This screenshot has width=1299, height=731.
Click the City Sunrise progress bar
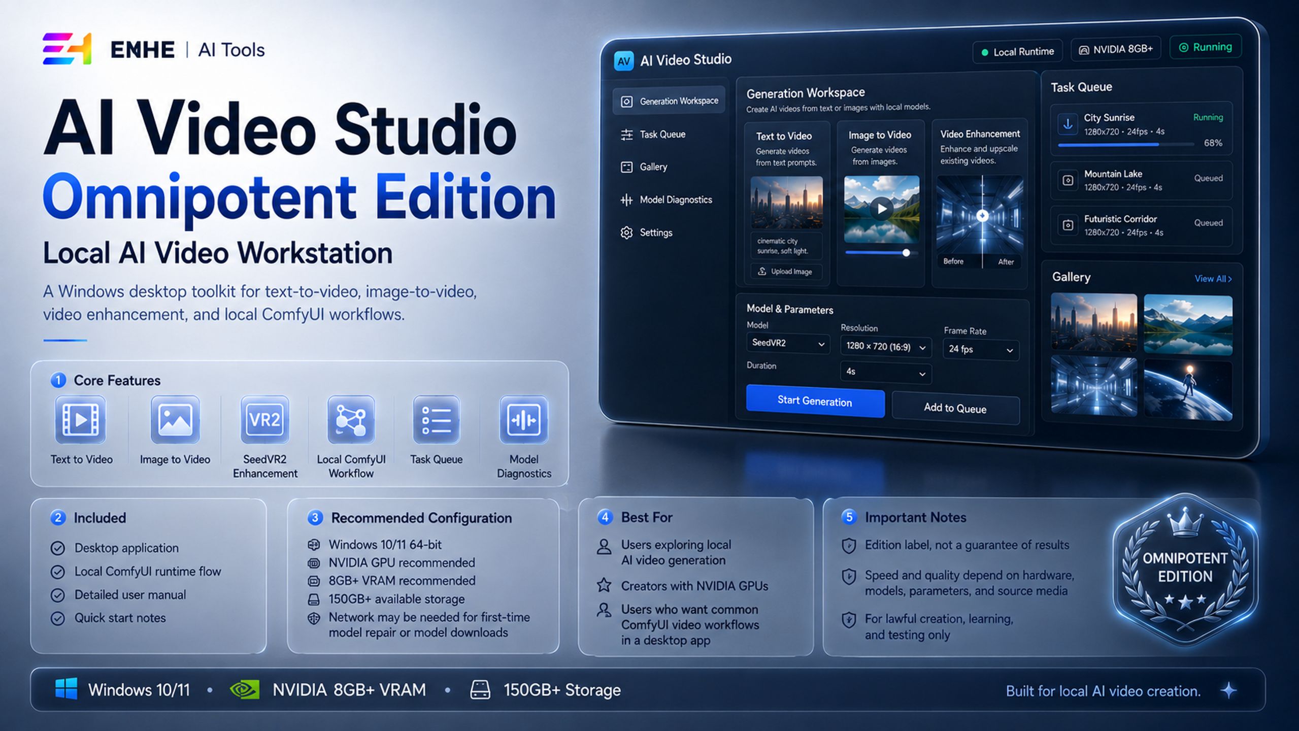pyautogui.click(x=1125, y=145)
